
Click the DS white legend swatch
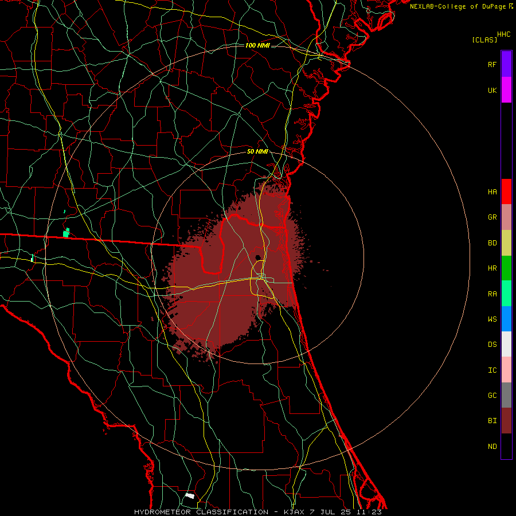[506, 344]
